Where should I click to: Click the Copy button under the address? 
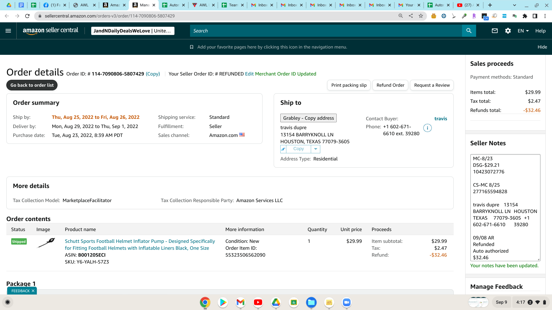pyautogui.click(x=298, y=149)
